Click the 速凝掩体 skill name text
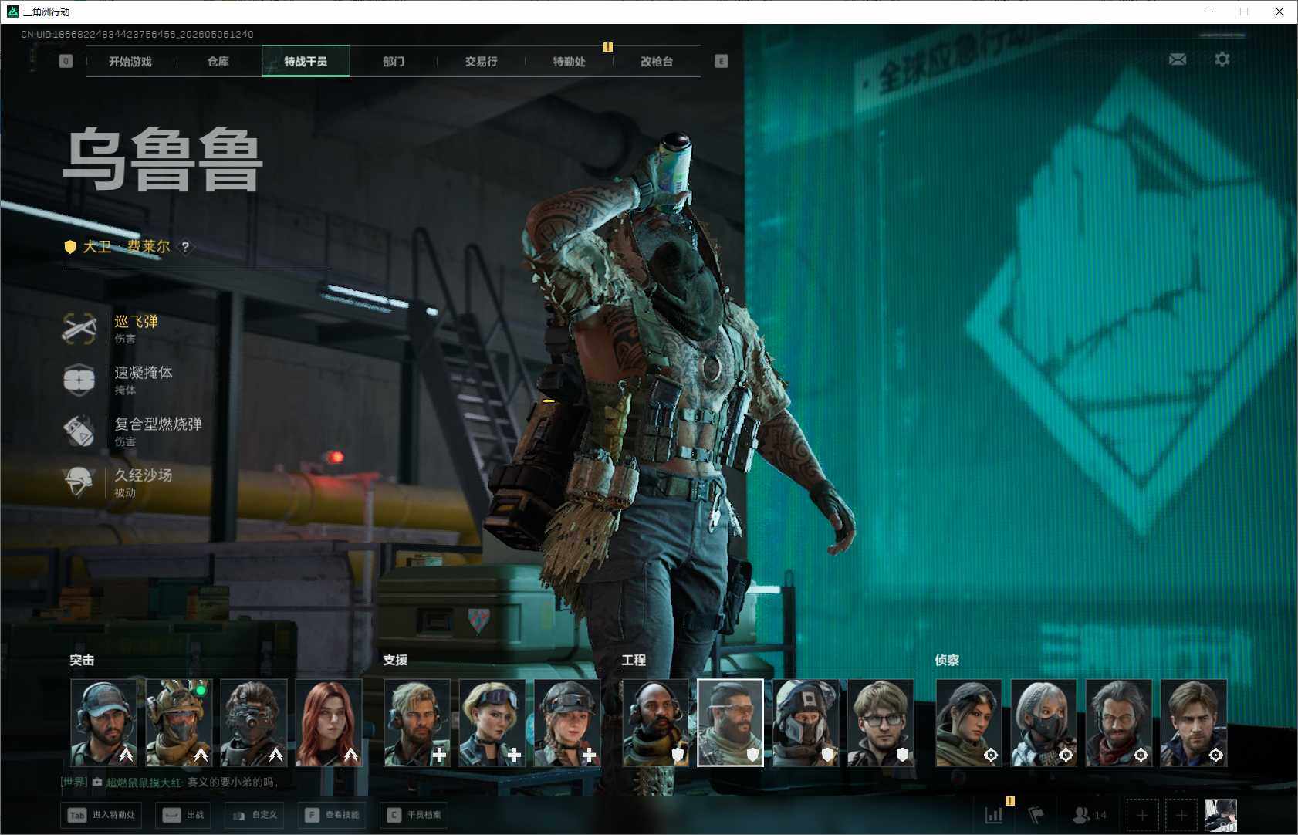Viewport: 1298px width, 835px height. pos(144,373)
